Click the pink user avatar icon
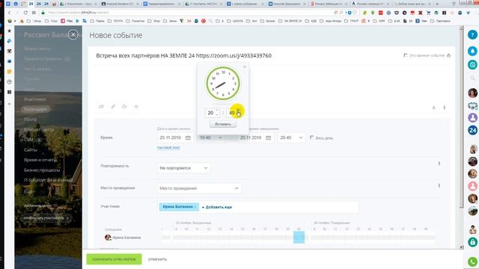Screen dimensions: 479x269 [472, 186]
